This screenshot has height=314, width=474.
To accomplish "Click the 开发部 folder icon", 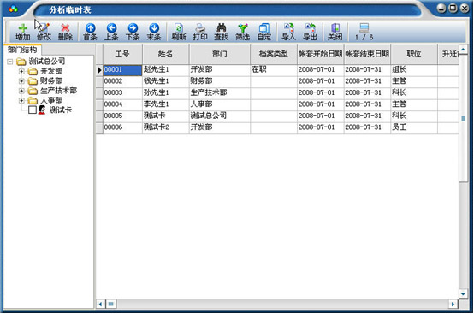I will (x=33, y=71).
